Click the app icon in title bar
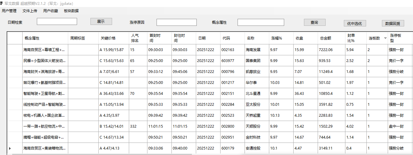 [x=2, y=3]
